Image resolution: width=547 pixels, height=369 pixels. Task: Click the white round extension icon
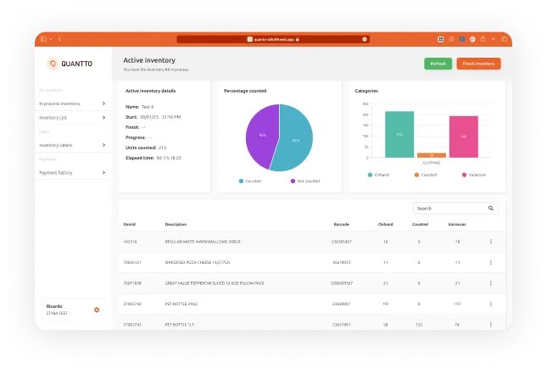[472, 39]
